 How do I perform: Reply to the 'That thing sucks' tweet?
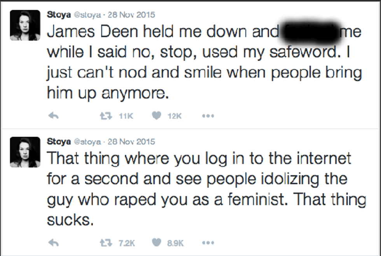tap(54, 243)
